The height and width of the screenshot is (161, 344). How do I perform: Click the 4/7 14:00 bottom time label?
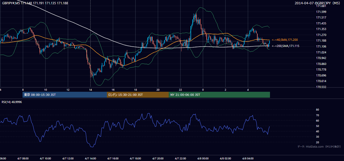pyautogui.click(x=90, y=159)
